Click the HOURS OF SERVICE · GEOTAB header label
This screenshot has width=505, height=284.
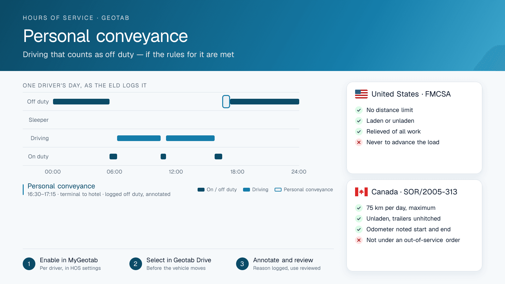click(x=76, y=18)
